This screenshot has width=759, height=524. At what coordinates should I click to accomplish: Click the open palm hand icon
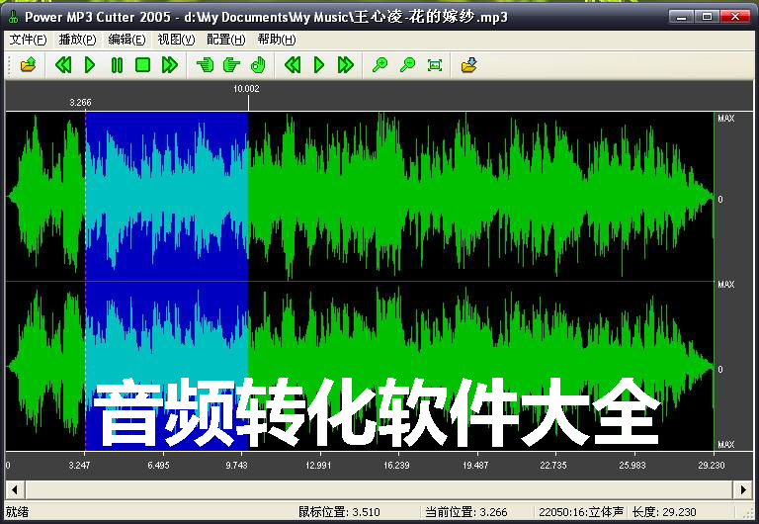[x=258, y=64]
